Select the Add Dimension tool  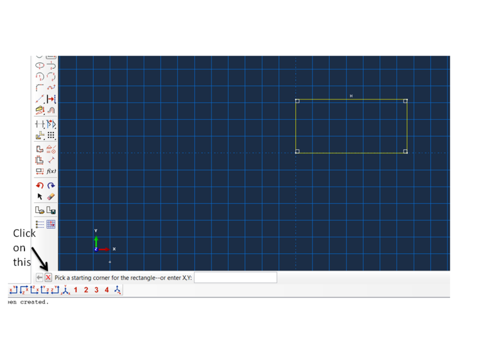(x=39, y=124)
